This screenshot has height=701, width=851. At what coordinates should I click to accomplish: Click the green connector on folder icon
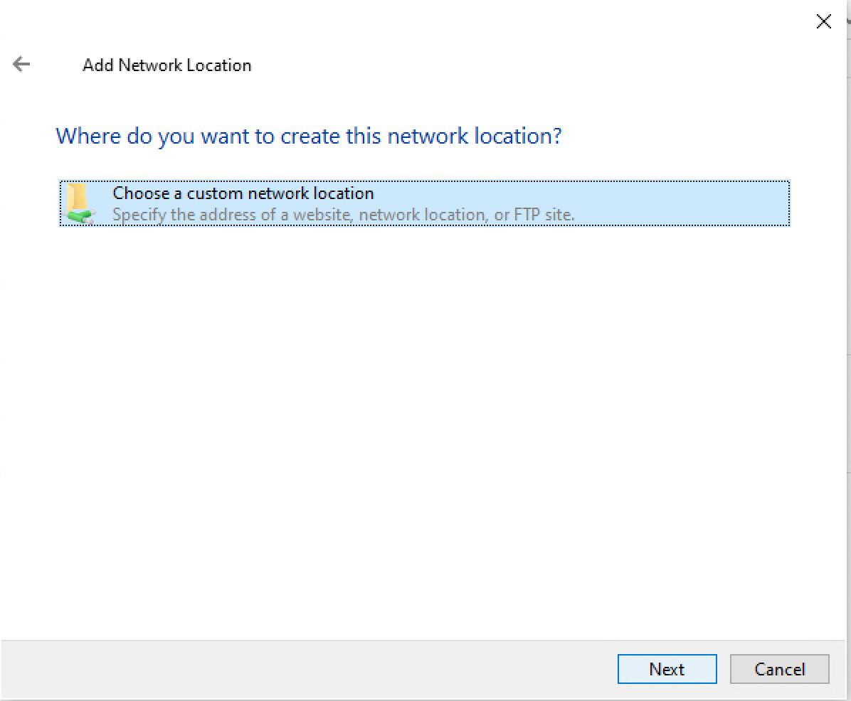80,215
